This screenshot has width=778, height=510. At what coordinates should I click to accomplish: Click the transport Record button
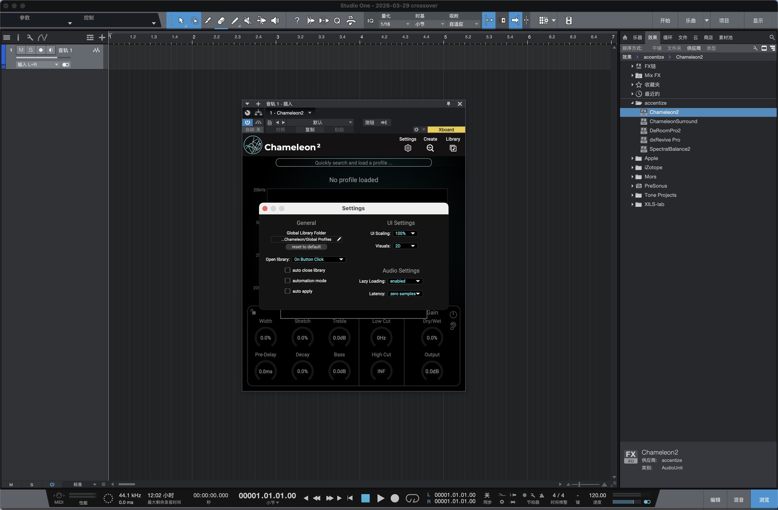(395, 498)
